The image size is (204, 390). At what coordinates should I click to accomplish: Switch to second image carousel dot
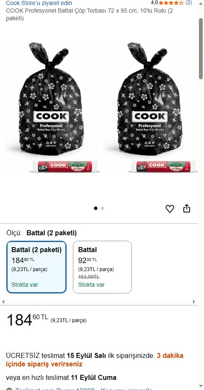coord(102,208)
